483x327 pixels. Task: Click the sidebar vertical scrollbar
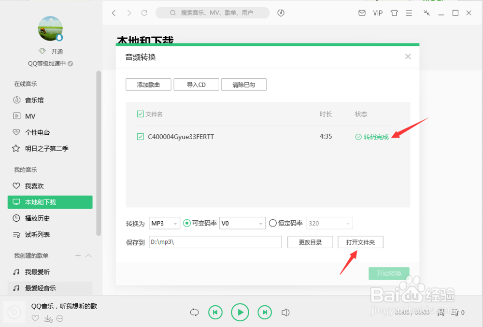(x=99, y=153)
